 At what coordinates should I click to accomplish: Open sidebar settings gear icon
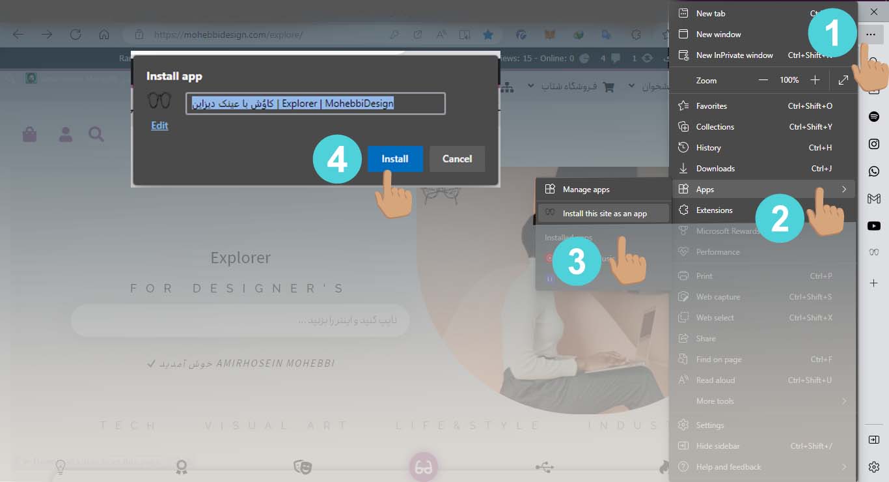pyautogui.click(x=874, y=466)
